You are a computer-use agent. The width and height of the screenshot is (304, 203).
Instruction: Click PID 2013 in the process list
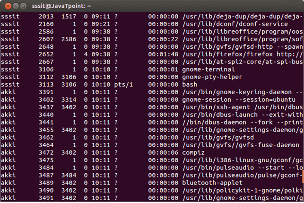(46, 17)
